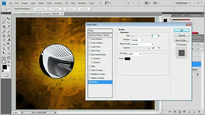The image size is (205, 115).
Task: Select the 3D Orbit camera tool
Action: tap(8, 57)
